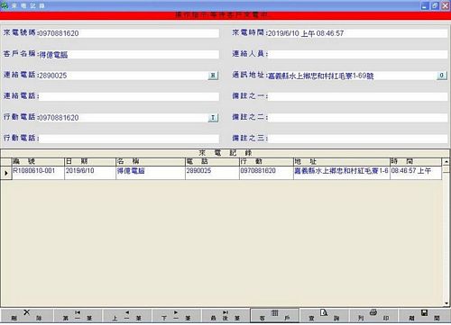Click the 時間 column header

[x=416, y=162]
